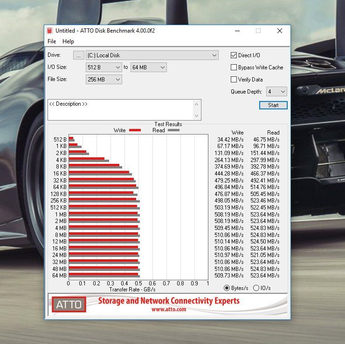345x344 pixels.
Task: Click the 512 B read value 46.75 MB/s
Action: (266, 140)
